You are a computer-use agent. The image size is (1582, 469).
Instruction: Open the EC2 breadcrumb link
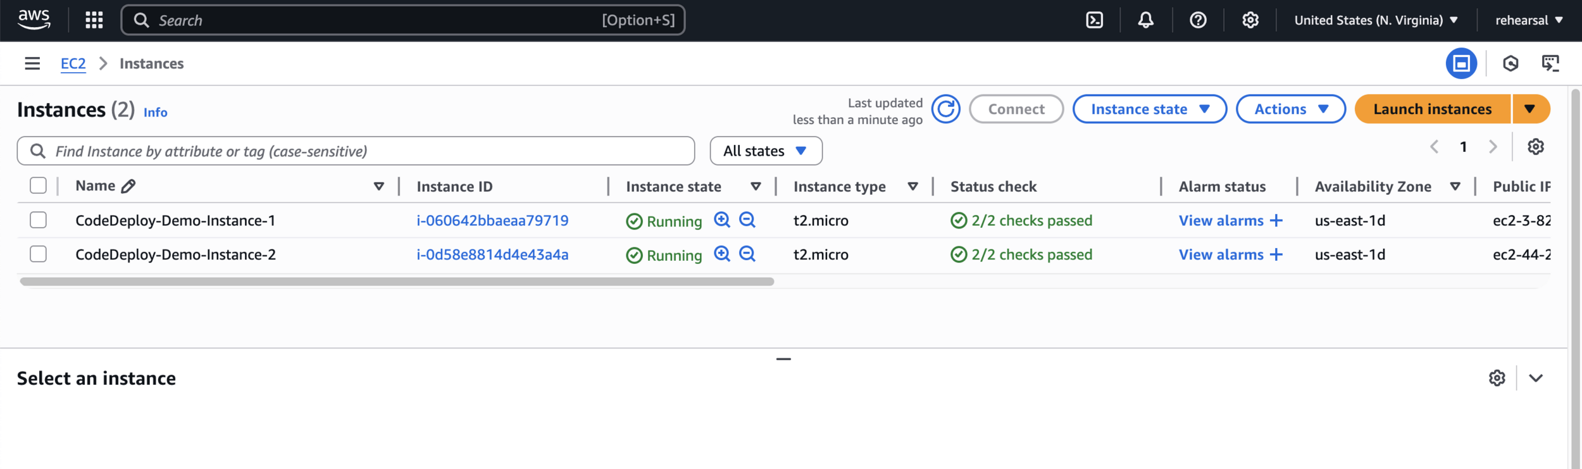pos(73,63)
